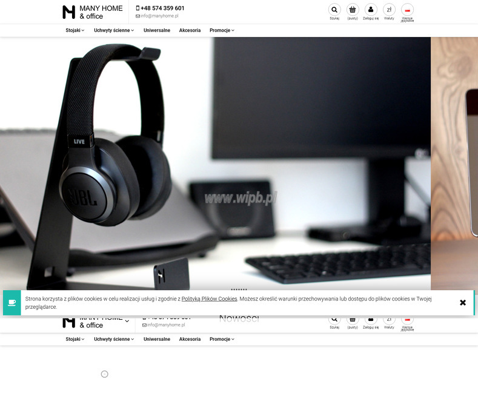The height and width of the screenshot is (396, 478).
Task: Expand Uchwyty ścienne menu in top navigation bar
Action: (x=114, y=30)
